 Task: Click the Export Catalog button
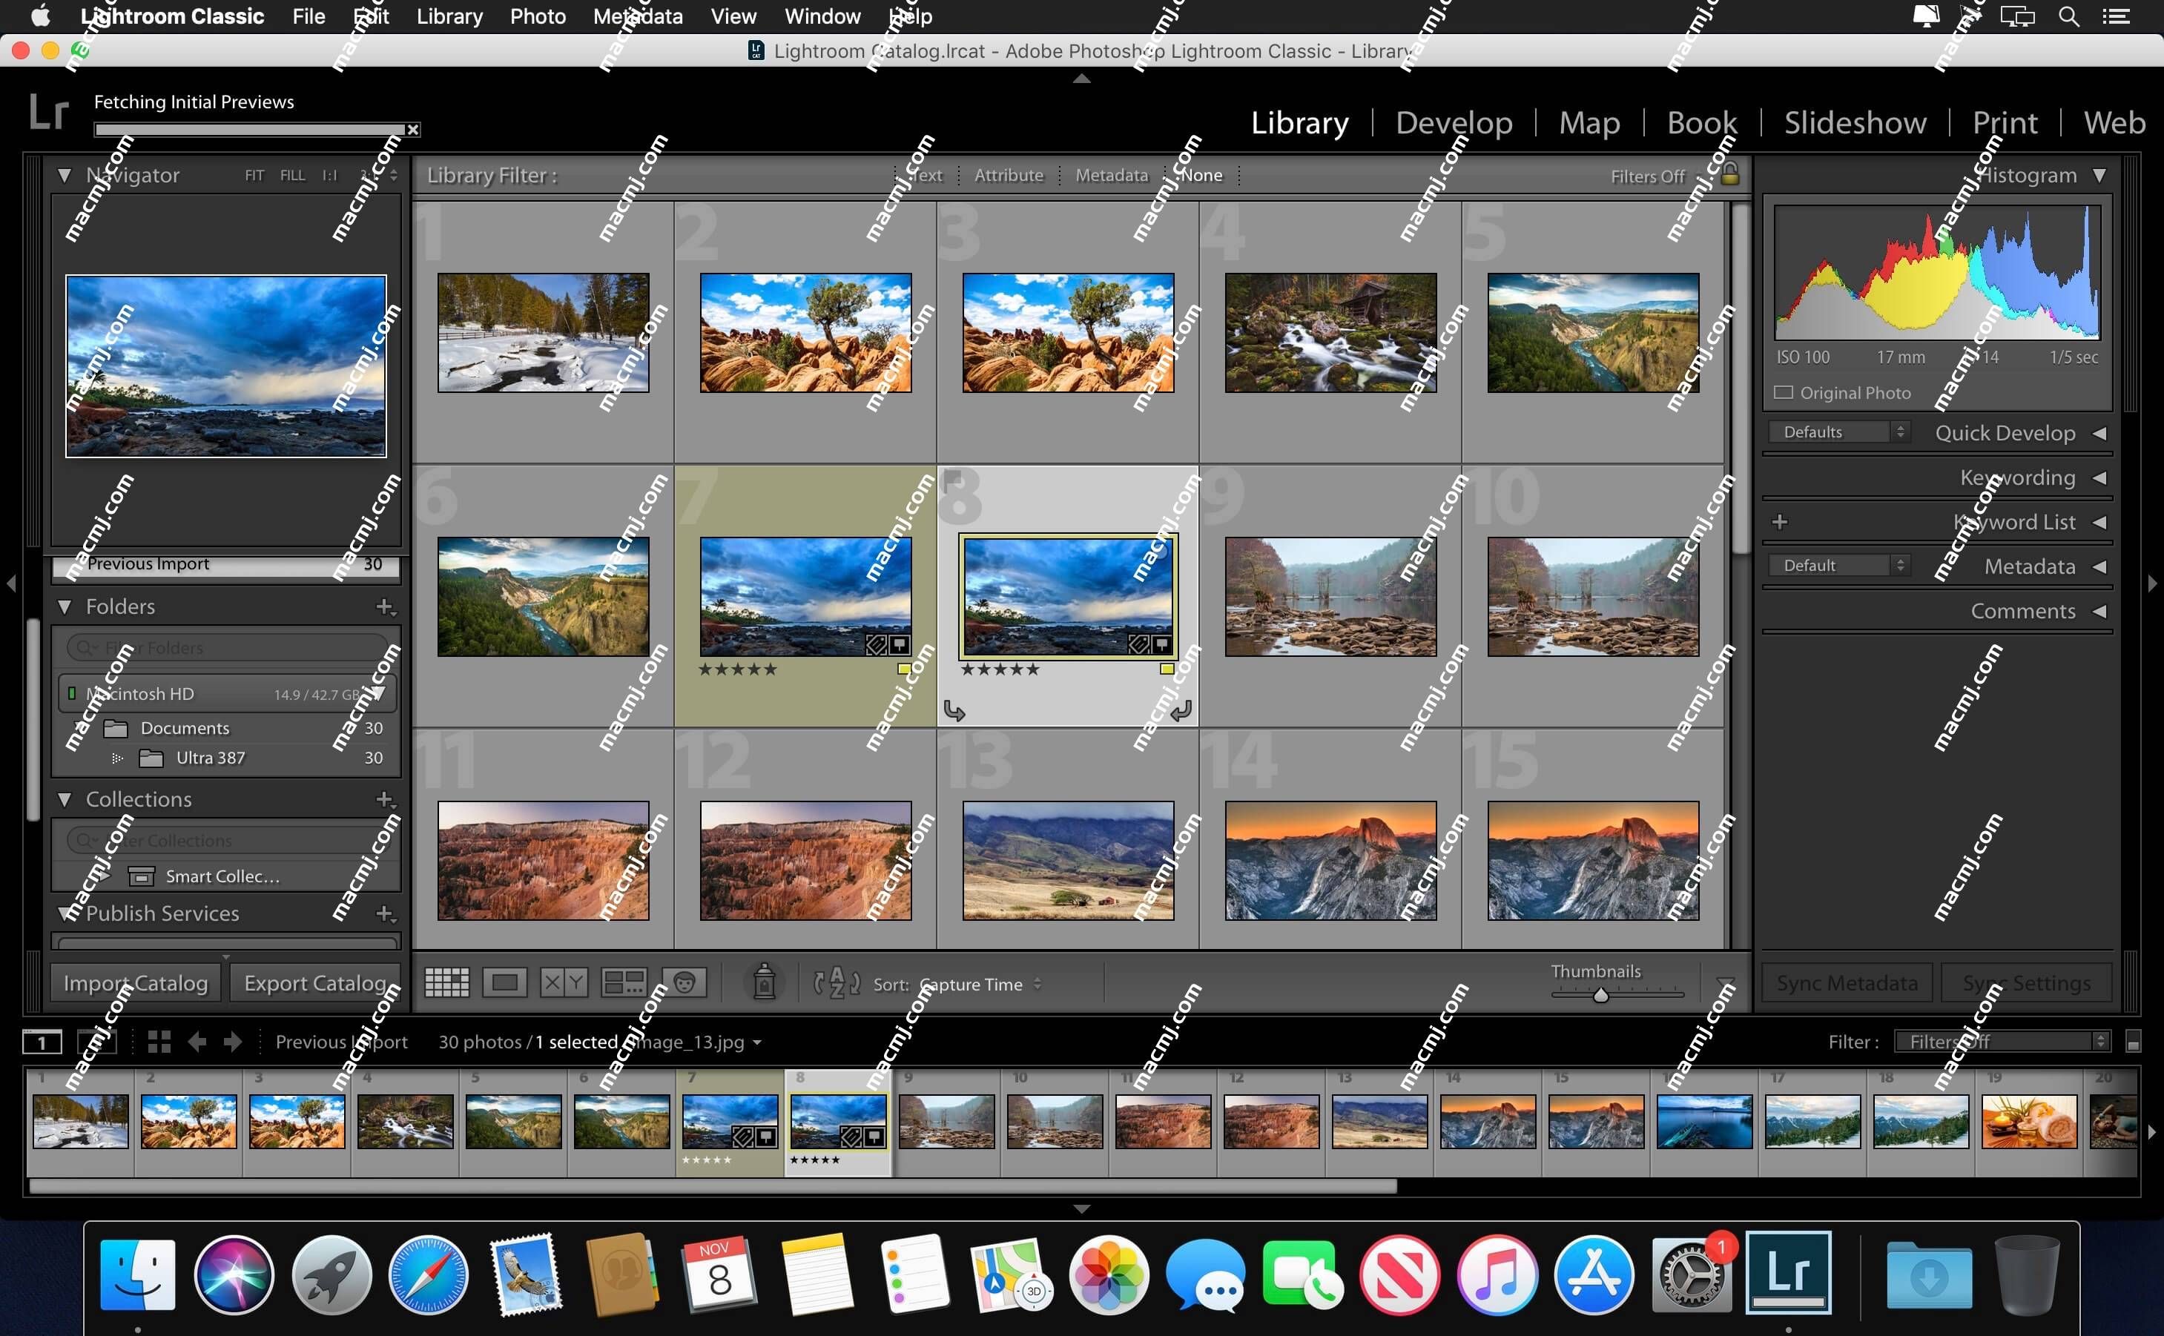[x=315, y=981]
